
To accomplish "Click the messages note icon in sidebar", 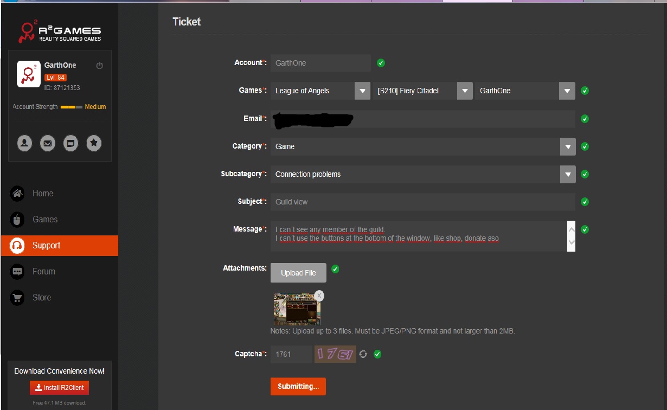I will 70,143.
